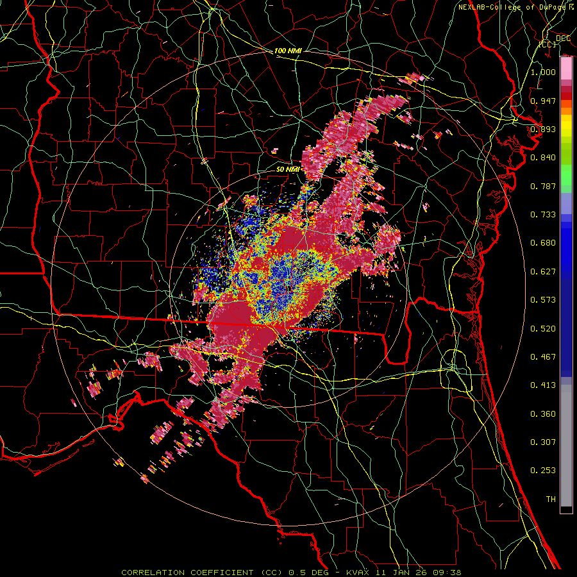Pick the gray color bar segment beside 0.307
The width and height of the screenshot is (577, 577).
(566, 446)
